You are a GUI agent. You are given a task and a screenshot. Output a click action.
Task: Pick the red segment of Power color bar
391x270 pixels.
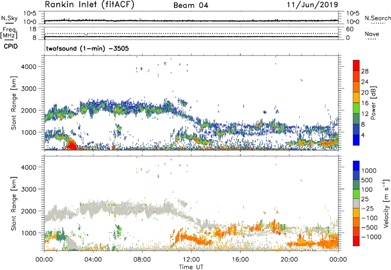pyautogui.click(x=356, y=66)
